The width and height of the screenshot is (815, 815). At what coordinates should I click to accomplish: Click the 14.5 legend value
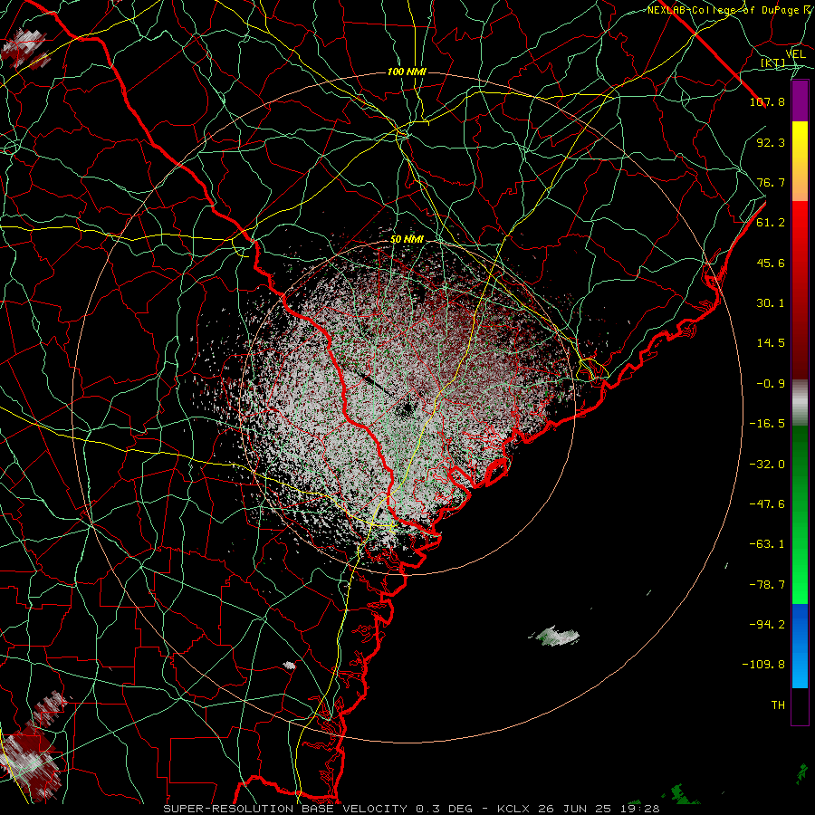click(x=771, y=343)
